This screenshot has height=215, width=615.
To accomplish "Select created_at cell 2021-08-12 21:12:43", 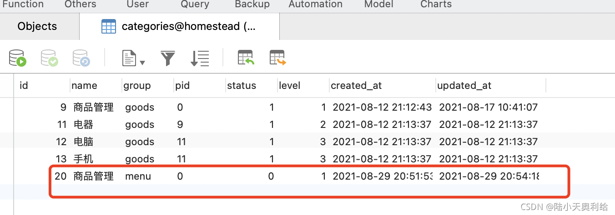I will 382,107.
